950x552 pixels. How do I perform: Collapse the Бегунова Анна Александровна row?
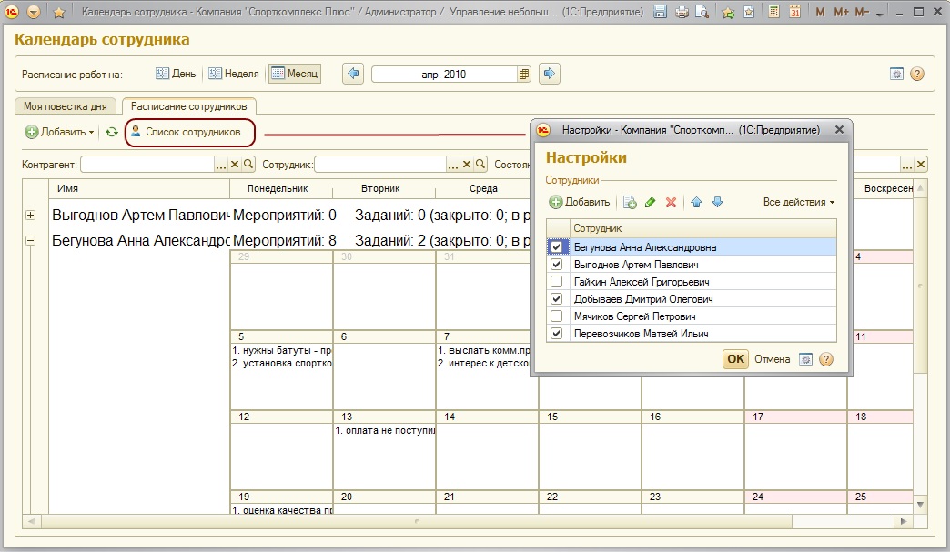coord(31,240)
